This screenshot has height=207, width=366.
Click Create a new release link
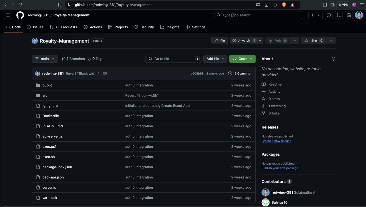point(276,141)
